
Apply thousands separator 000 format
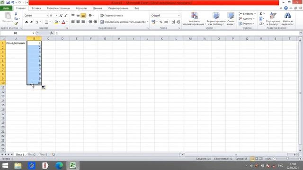click(x=166, y=22)
